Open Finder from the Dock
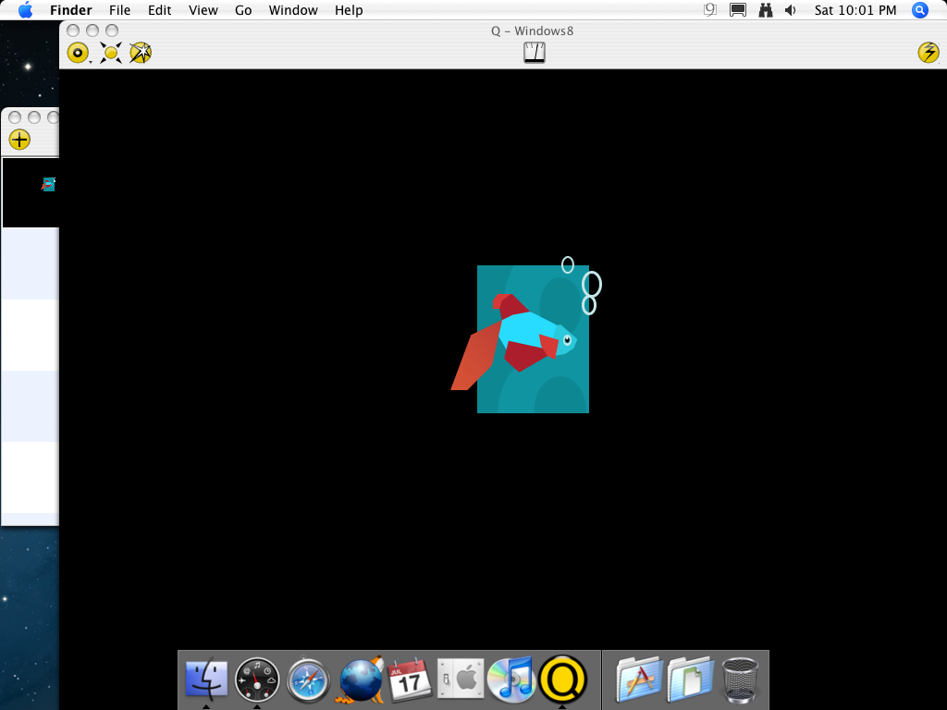This screenshot has width=947, height=710. click(x=206, y=679)
